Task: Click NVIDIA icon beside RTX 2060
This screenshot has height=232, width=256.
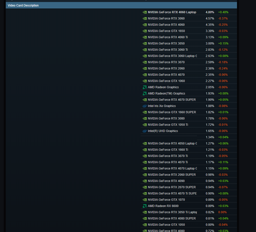Action: tap(145, 68)
